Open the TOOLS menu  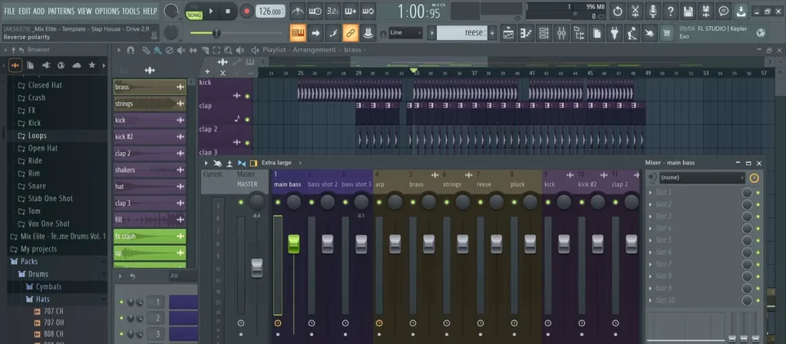130,11
